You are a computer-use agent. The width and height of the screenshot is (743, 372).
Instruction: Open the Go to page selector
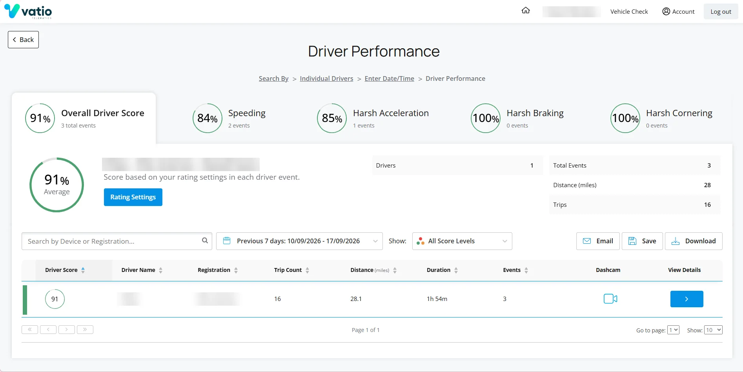pyautogui.click(x=673, y=330)
